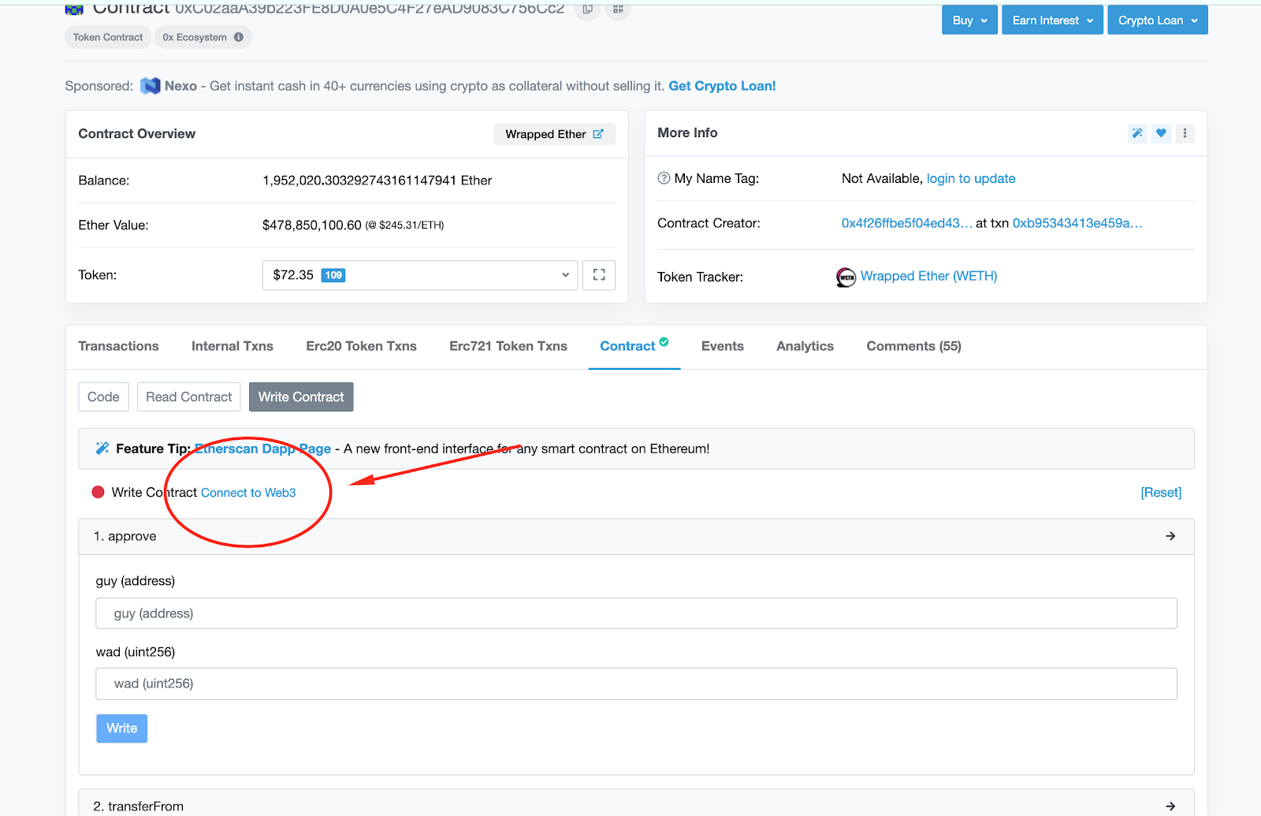Screen dimensions: 1261x816
Task: Open the Erc721 Token Txns tab
Action: pyautogui.click(x=508, y=346)
